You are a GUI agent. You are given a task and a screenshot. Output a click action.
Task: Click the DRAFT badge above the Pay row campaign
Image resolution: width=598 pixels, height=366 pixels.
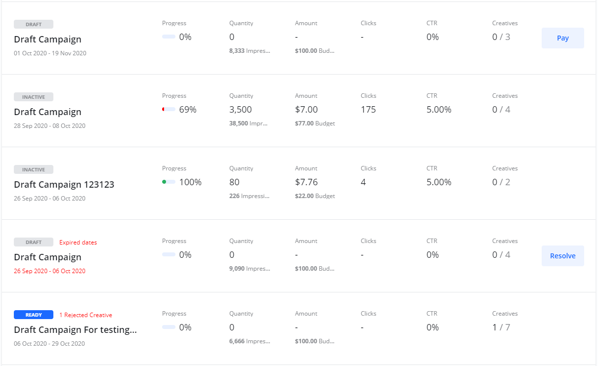[34, 25]
